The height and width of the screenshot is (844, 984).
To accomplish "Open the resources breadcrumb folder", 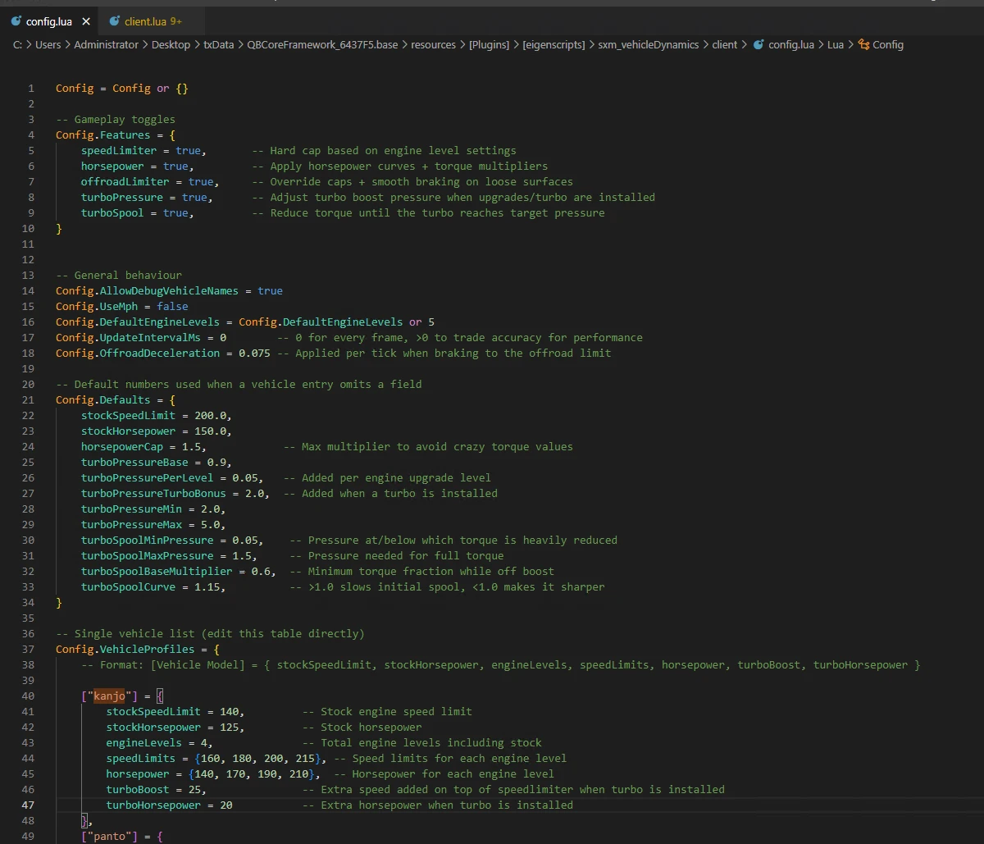I will 433,45.
